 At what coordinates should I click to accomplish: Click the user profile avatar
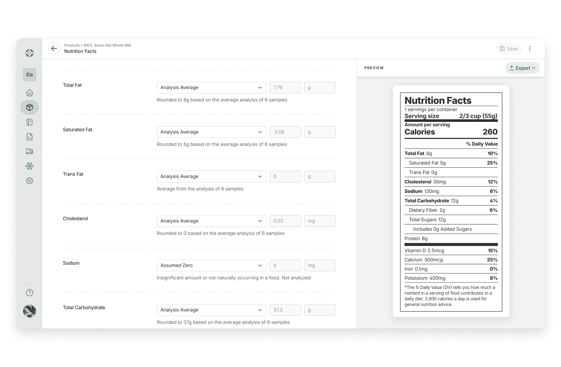[29, 311]
